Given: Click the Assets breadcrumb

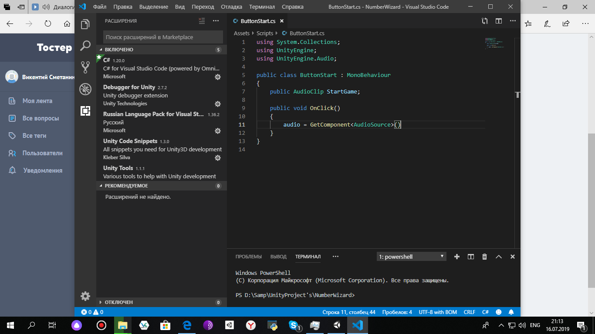Looking at the screenshot, I should 242,33.
